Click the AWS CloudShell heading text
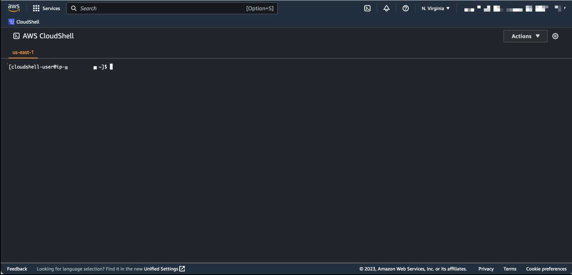This screenshot has height=275, width=572. (x=48, y=36)
